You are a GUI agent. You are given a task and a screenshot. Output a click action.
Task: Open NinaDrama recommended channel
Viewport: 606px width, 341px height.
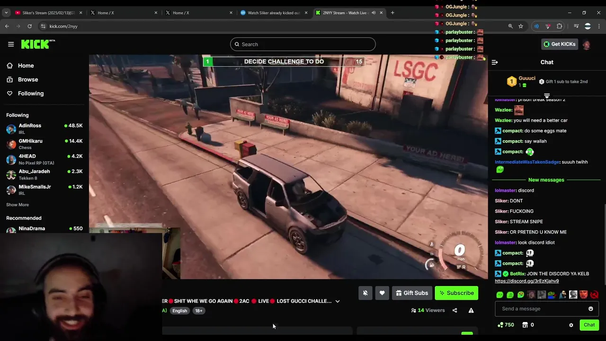pyautogui.click(x=45, y=230)
